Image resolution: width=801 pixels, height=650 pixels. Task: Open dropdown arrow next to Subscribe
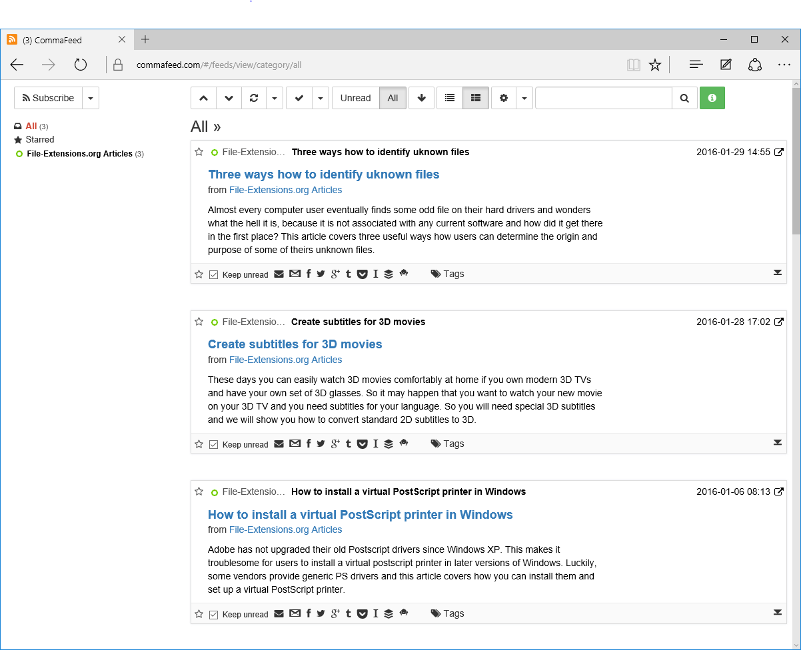tap(91, 98)
